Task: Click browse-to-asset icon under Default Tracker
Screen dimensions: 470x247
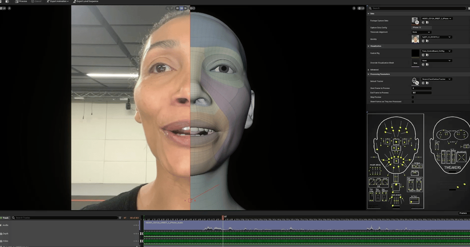Action: tap(427, 84)
